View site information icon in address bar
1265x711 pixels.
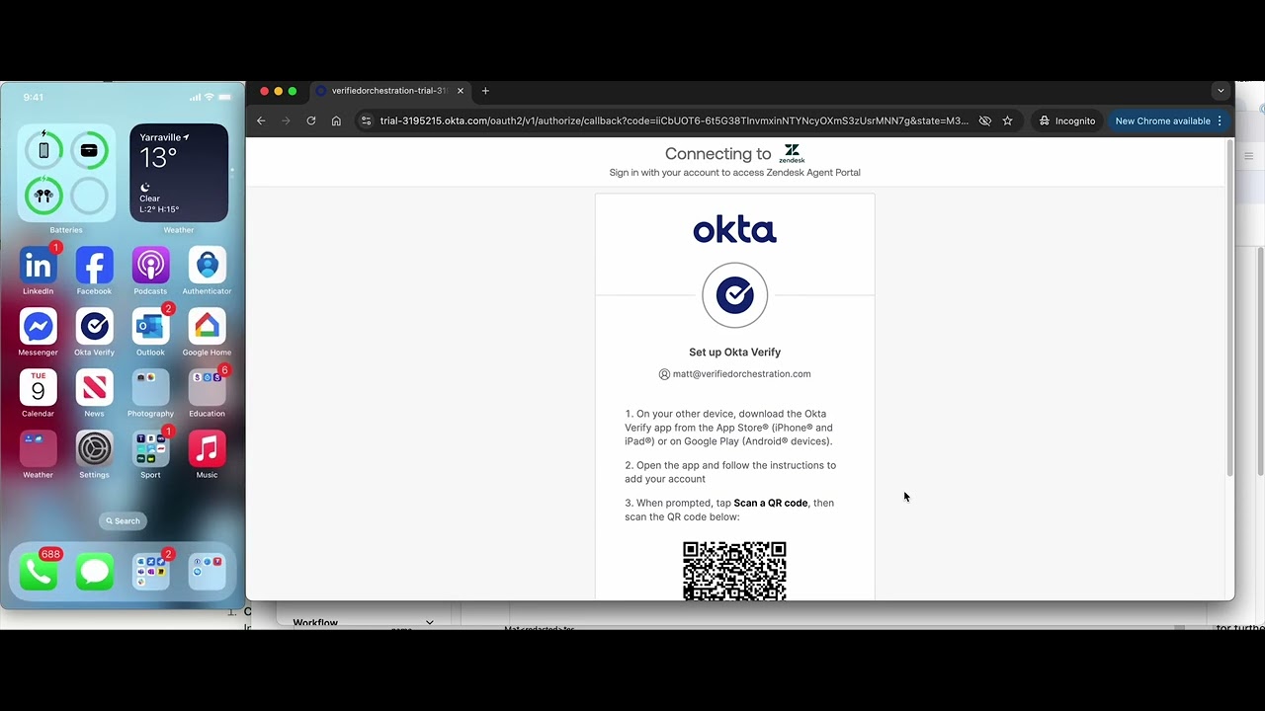(366, 120)
